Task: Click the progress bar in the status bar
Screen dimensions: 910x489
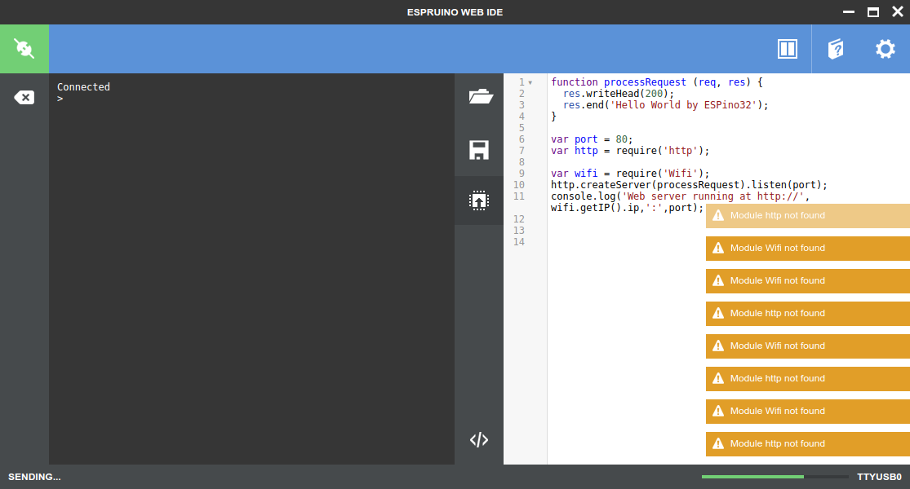Action: (775, 477)
